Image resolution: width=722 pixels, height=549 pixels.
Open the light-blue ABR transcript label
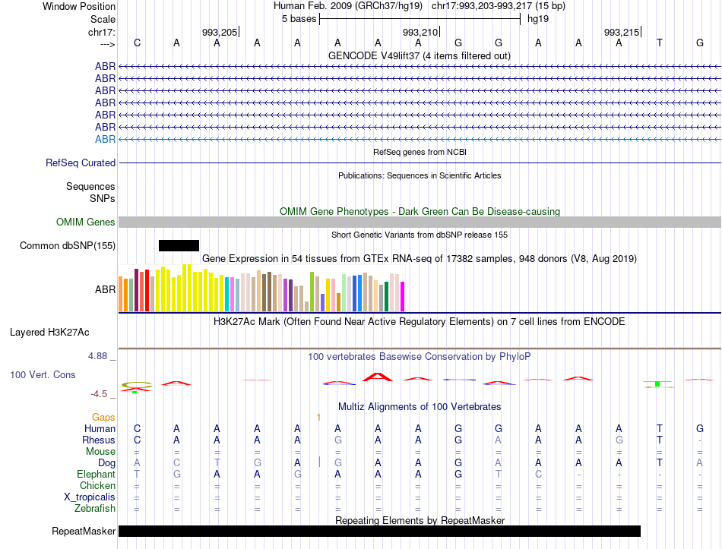[x=105, y=140]
